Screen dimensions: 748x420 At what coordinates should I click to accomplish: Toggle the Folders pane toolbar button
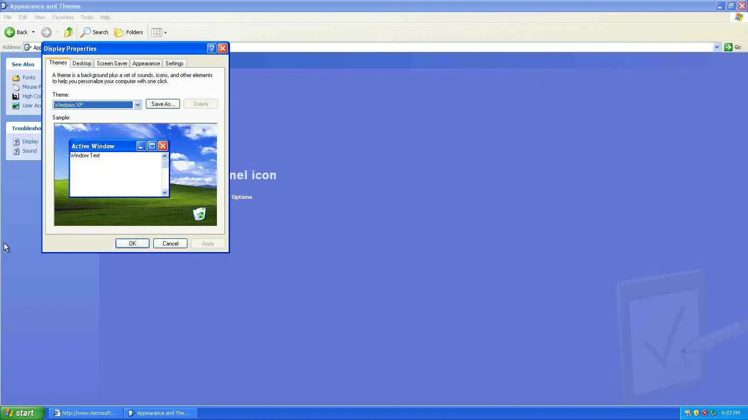(x=129, y=32)
